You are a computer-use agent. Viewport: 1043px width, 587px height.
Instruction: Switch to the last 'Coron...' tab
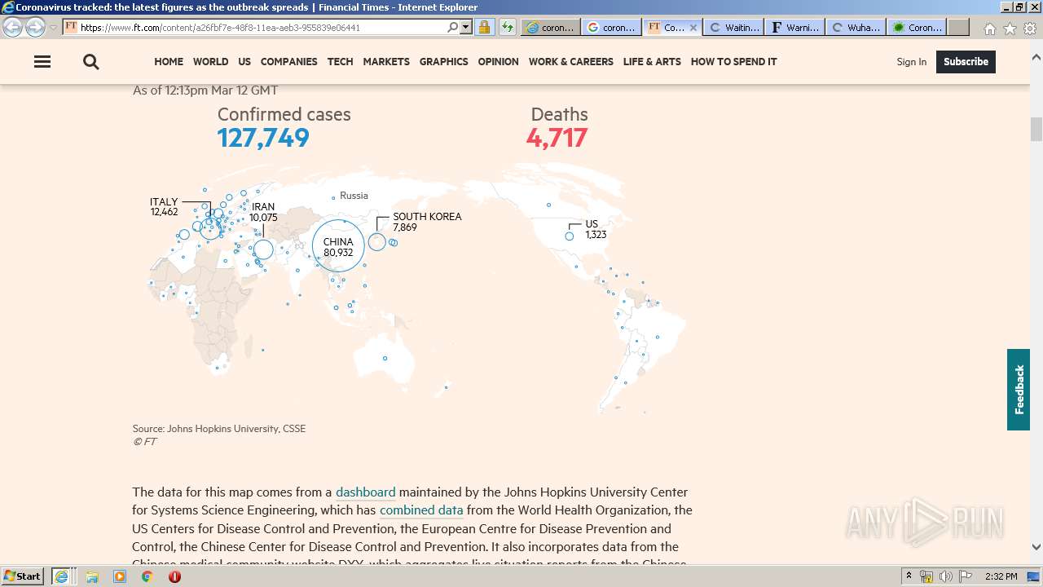918,27
